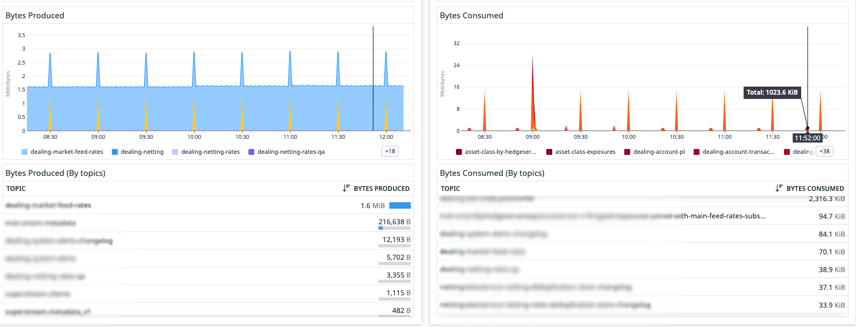Select the 84.1 KiB value
Viewport: 856px width, 327px height.
pyautogui.click(x=832, y=234)
